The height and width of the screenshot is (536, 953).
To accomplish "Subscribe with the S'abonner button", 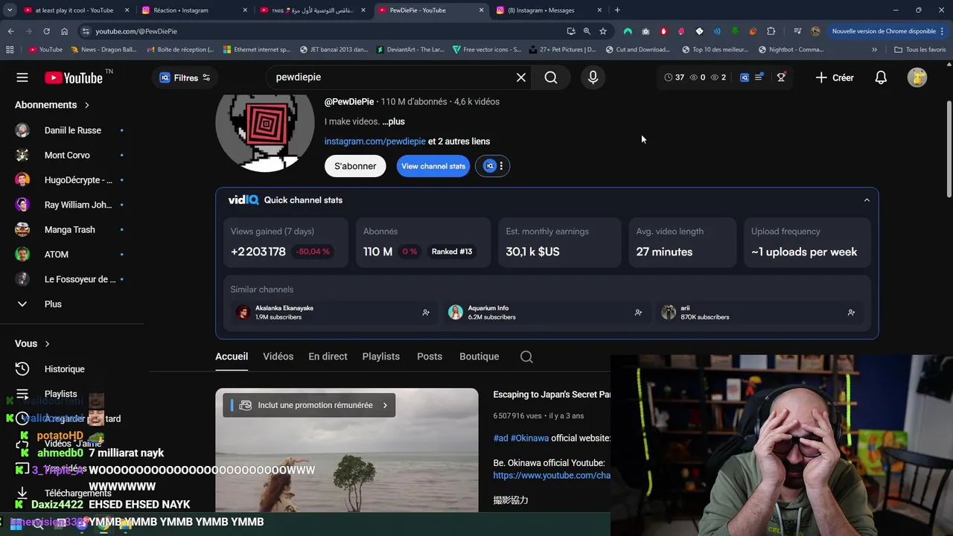I will tap(355, 166).
